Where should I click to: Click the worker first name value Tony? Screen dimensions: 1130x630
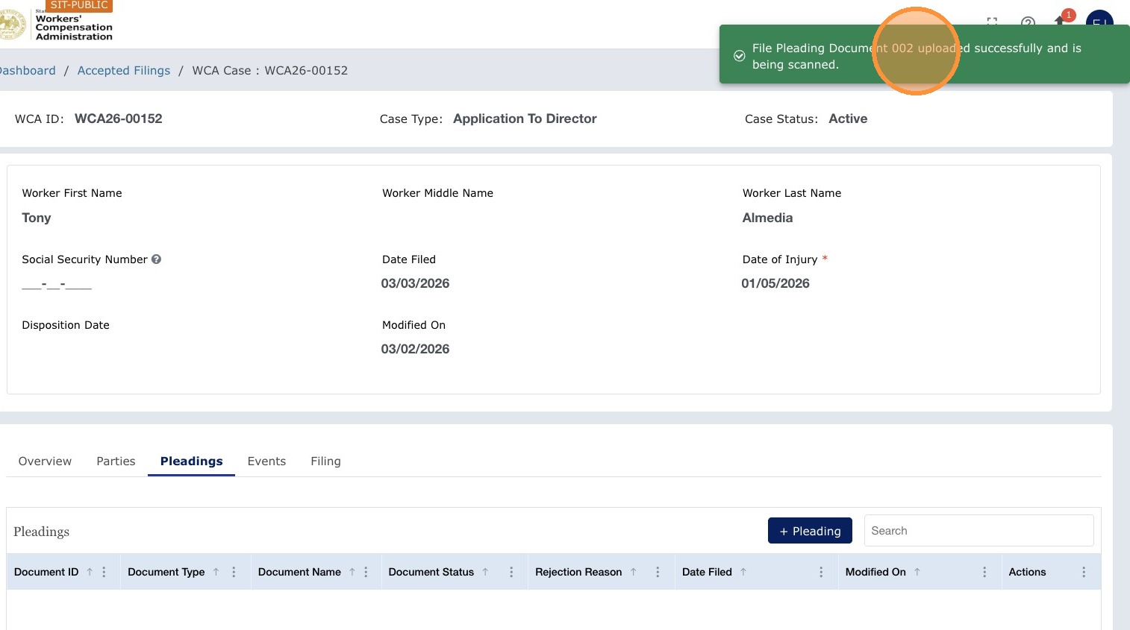pos(37,218)
